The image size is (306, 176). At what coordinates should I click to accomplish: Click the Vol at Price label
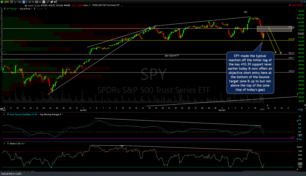tap(25, 9)
